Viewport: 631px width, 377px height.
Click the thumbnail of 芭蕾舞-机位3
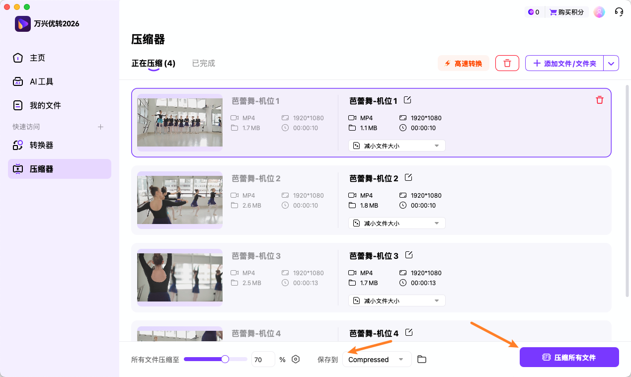tap(179, 278)
